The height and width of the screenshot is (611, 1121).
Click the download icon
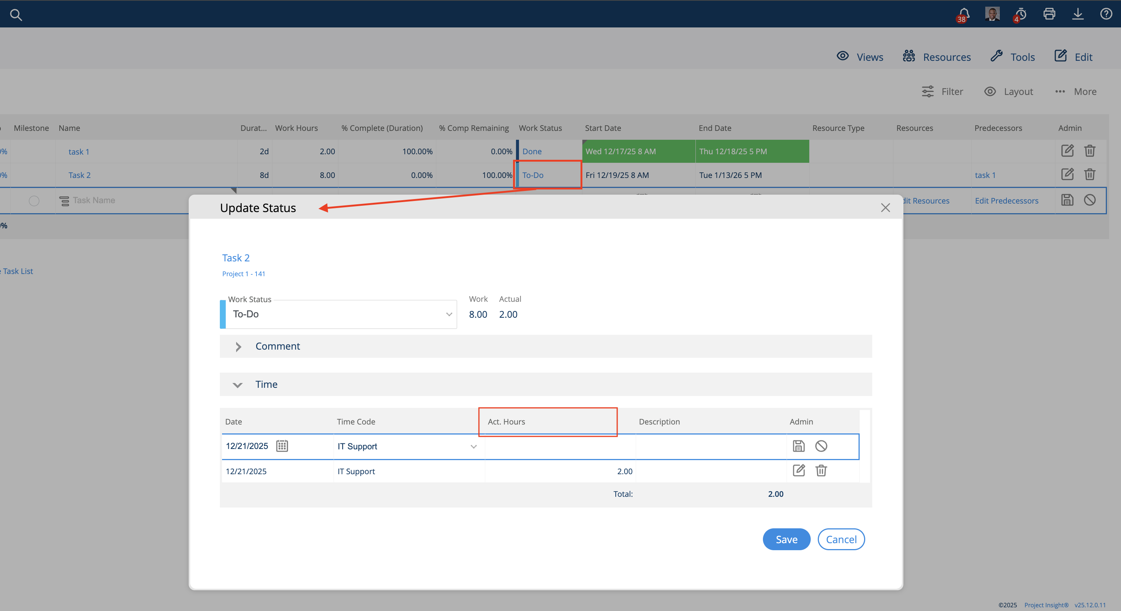(x=1078, y=14)
